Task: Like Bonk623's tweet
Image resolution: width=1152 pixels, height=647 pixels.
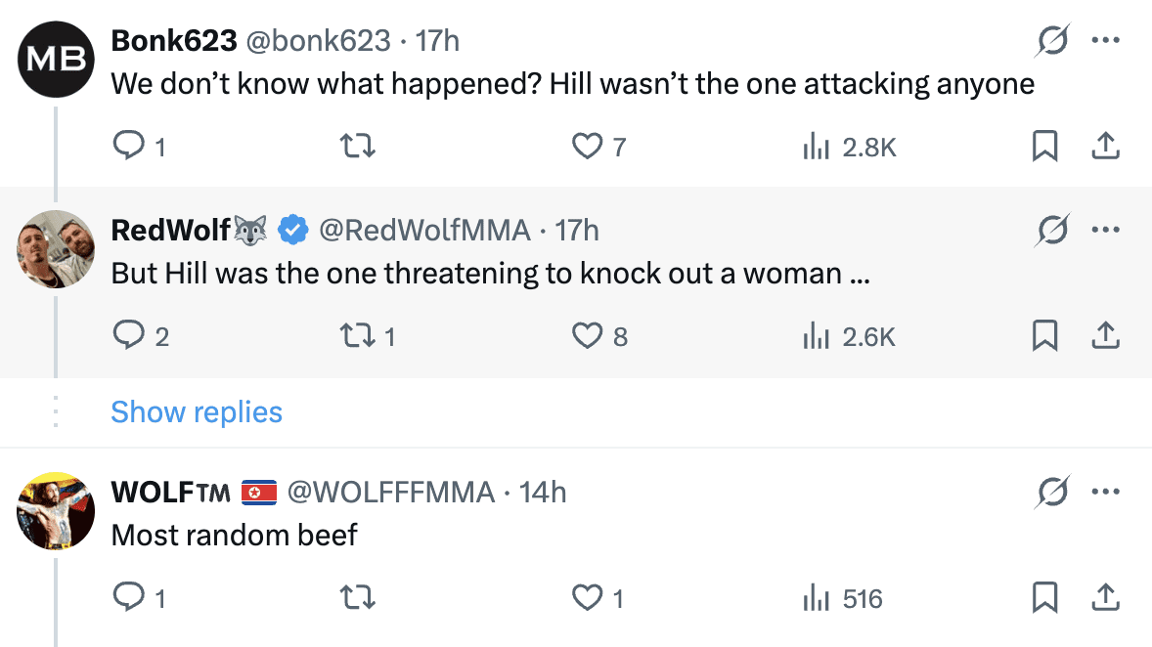Action: click(x=587, y=147)
